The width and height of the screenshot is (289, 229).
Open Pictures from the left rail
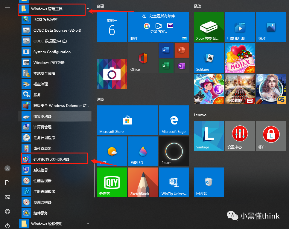tap(7, 197)
